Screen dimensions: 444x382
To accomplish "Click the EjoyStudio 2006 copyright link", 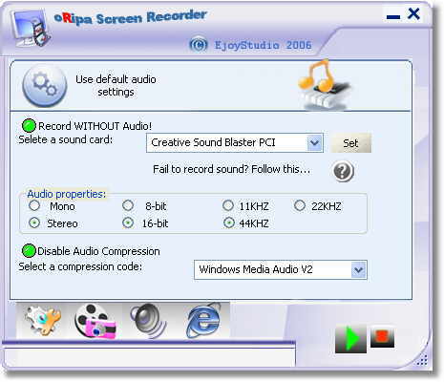I will pos(251,45).
